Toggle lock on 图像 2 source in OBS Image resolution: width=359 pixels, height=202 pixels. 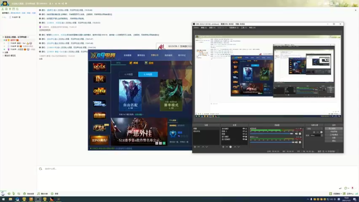(x=246, y=131)
